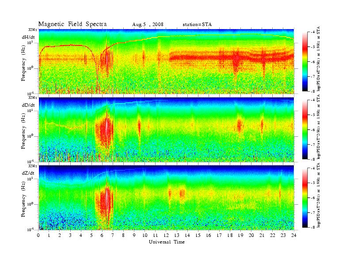The width and height of the screenshot is (350, 270).
Task: Click the hour '5' tick label on time axis
Action: [x=91, y=236]
